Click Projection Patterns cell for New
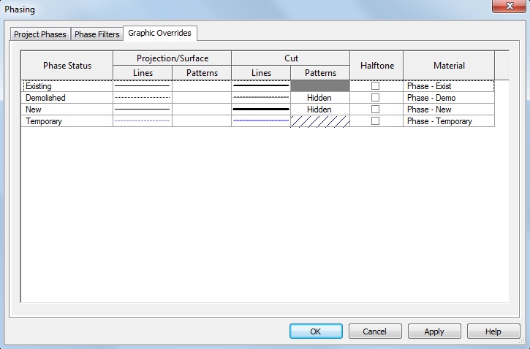The width and height of the screenshot is (530, 349). (x=202, y=110)
